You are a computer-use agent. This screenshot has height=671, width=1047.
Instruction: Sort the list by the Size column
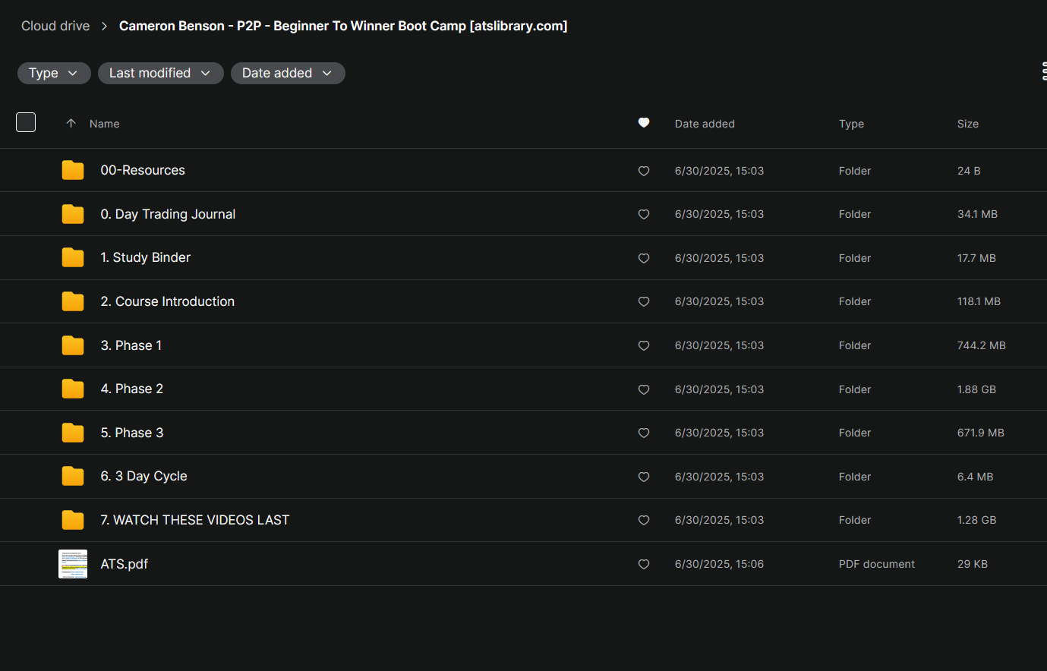pyautogui.click(x=967, y=124)
